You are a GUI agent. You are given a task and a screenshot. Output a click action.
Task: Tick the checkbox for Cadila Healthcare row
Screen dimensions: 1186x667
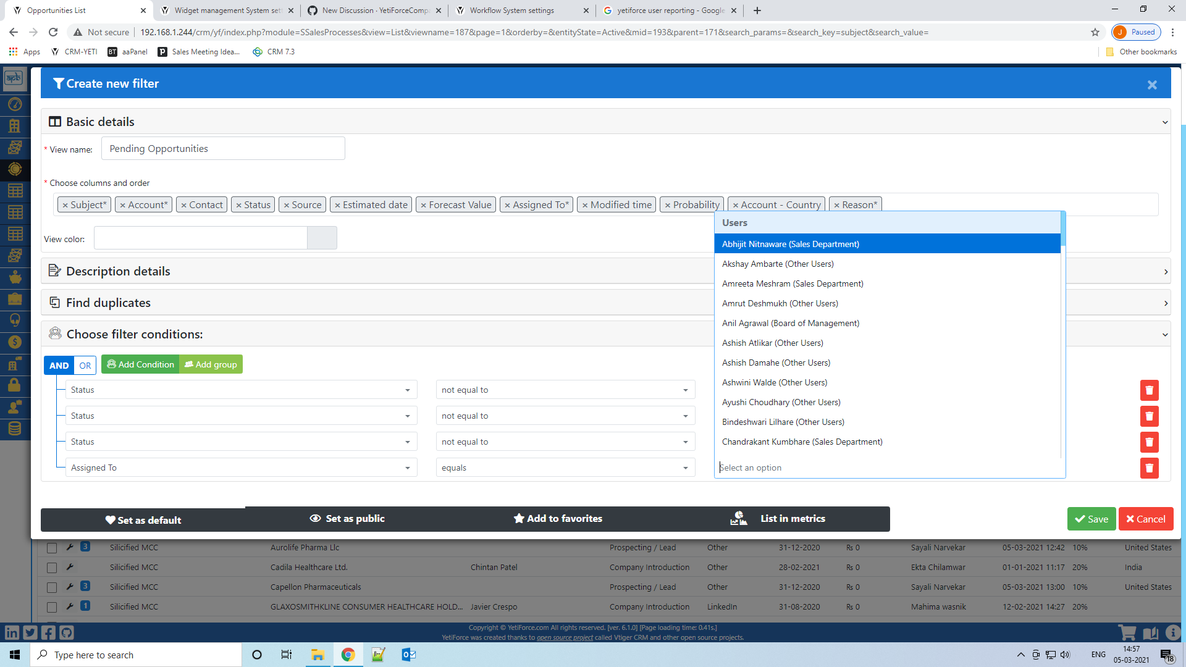click(52, 567)
